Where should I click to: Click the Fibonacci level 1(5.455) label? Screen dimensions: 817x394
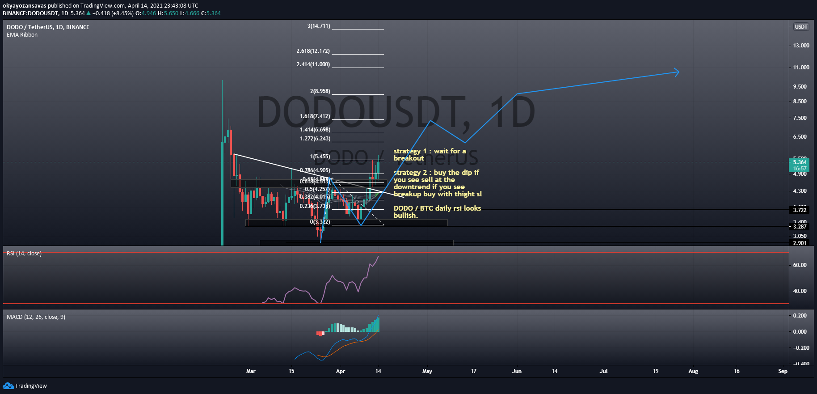(x=320, y=157)
